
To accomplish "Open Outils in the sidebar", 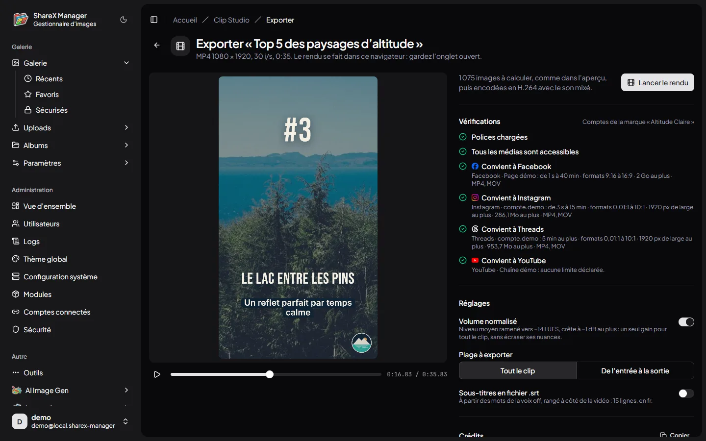I will (71, 373).
